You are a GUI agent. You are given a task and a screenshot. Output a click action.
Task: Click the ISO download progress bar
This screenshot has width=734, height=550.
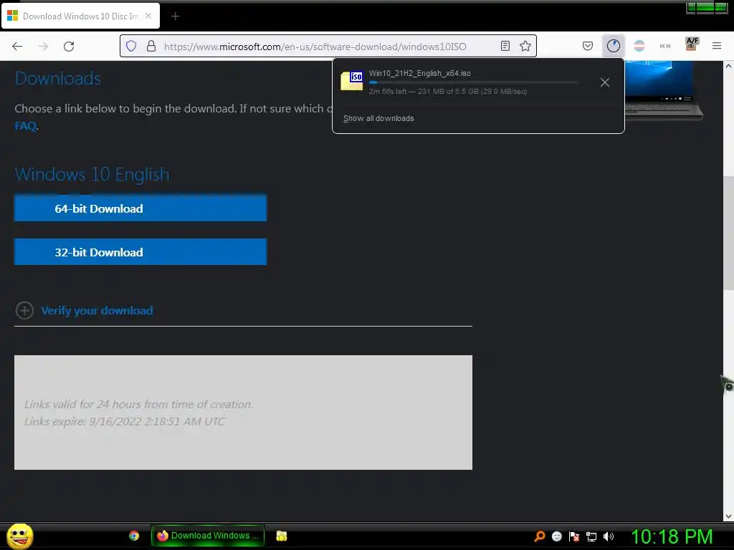tap(473, 82)
